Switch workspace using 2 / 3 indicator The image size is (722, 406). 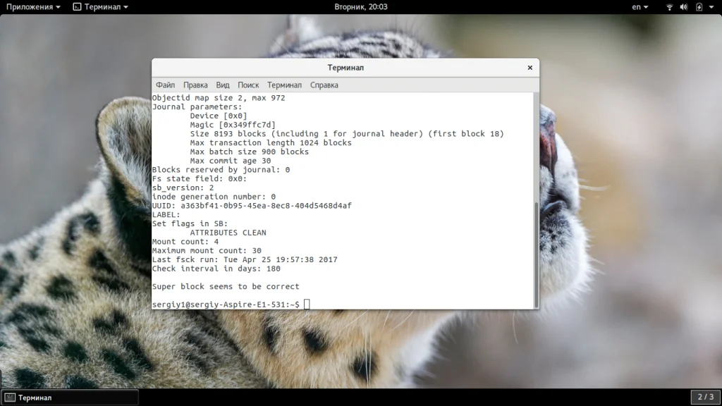705,397
